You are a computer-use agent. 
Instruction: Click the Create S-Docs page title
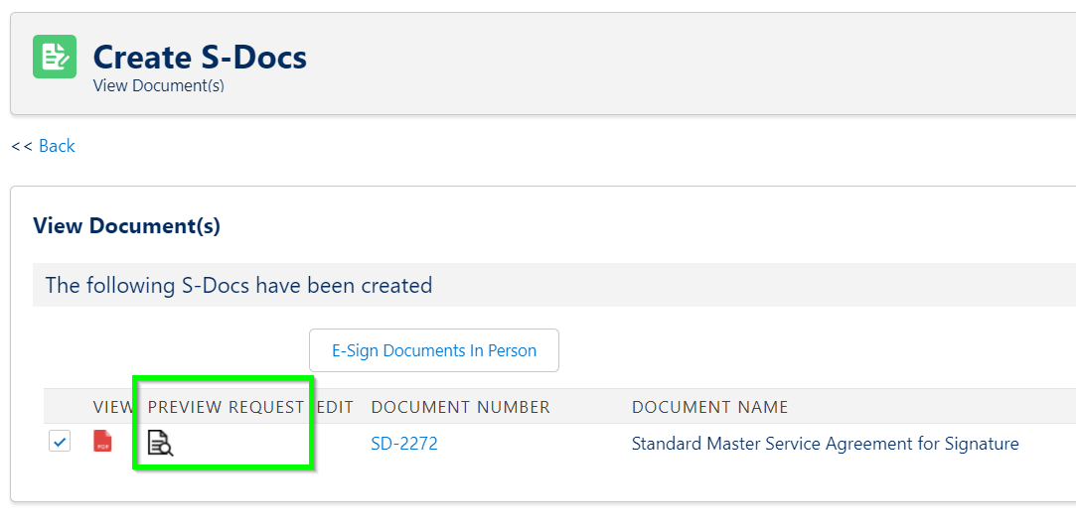pyautogui.click(x=200, y=57)
